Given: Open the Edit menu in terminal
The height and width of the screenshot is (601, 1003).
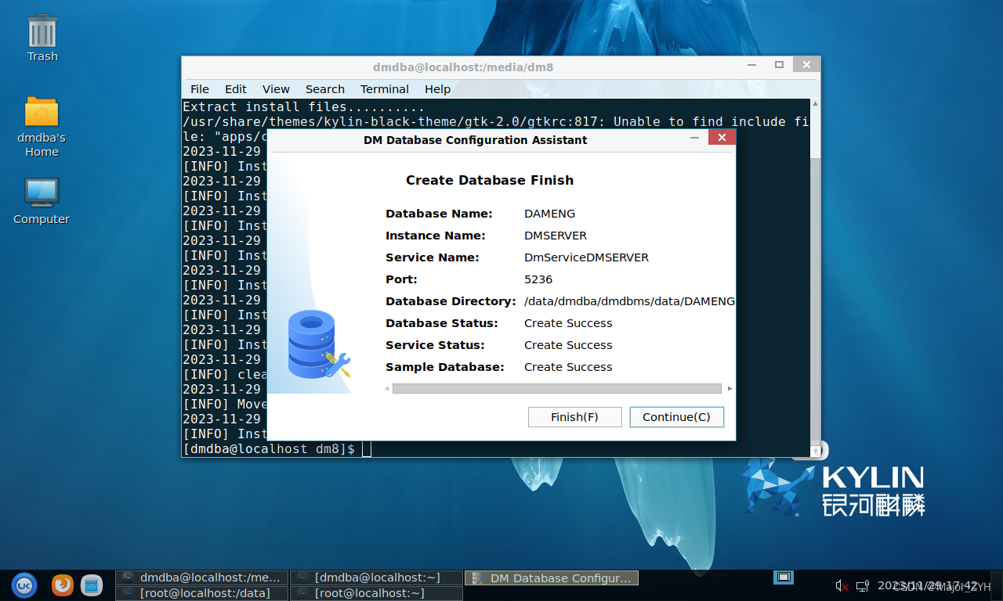Looking at the screenshot, I should click(235, 89).
